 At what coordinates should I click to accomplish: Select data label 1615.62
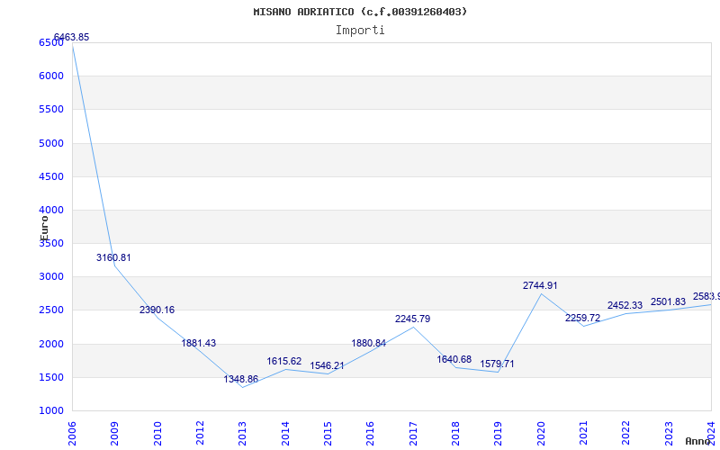[x=284, y=362]
